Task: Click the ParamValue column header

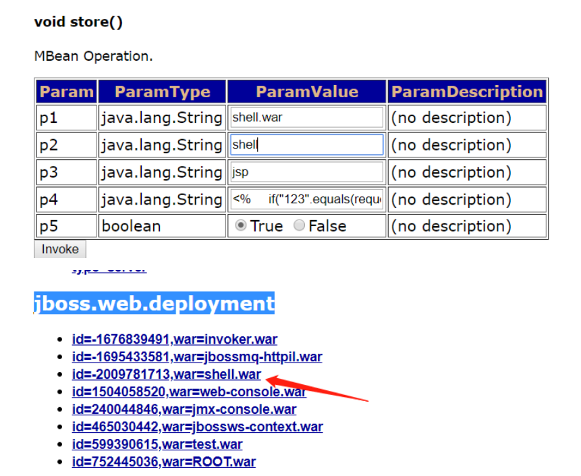Action: 307,92
